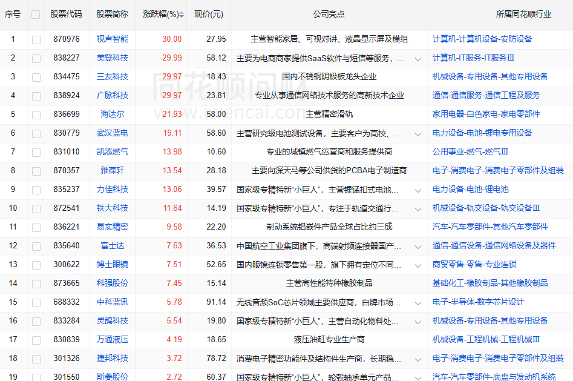
Task: Open the full highlight for 博士眼镜
Action: pyautogui.click(x=418, y=265)
